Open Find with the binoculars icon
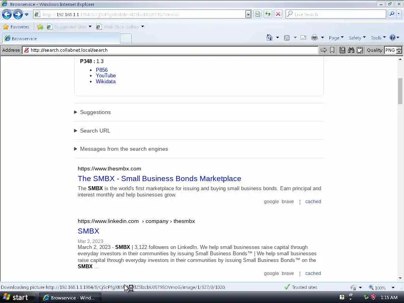 pos(351,50)
